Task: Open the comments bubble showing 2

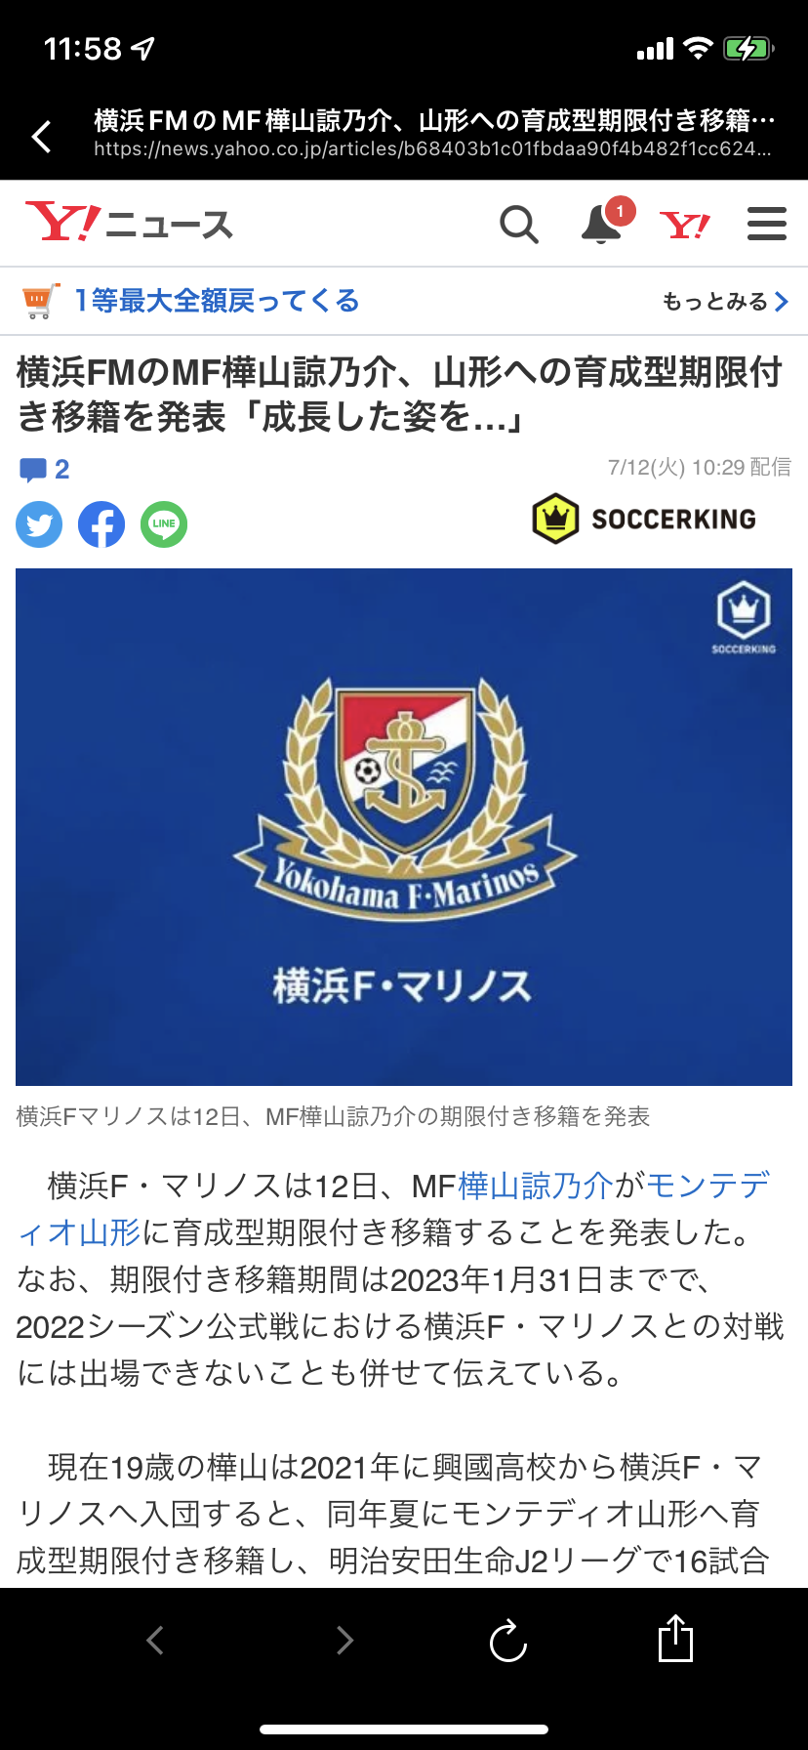Action: 44,470
